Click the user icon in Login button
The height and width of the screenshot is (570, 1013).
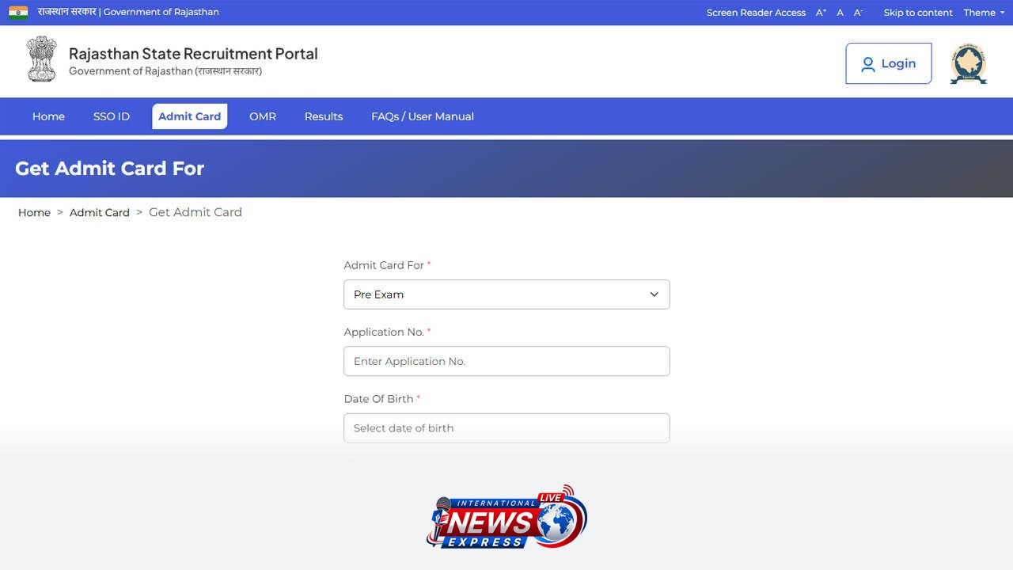pos(868,64)
